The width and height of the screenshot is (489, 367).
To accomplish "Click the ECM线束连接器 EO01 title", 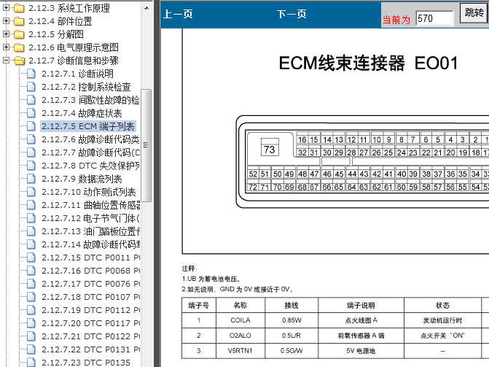I will point(369,63).
